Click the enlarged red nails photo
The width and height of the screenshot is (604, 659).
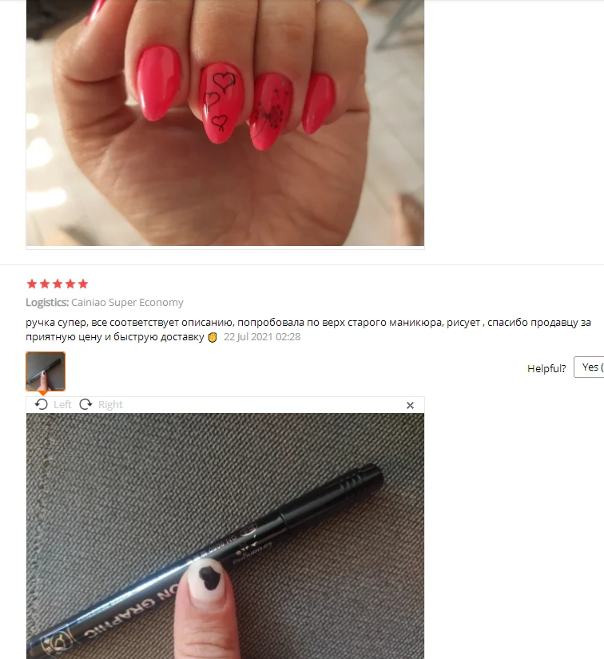coord(225,123)
